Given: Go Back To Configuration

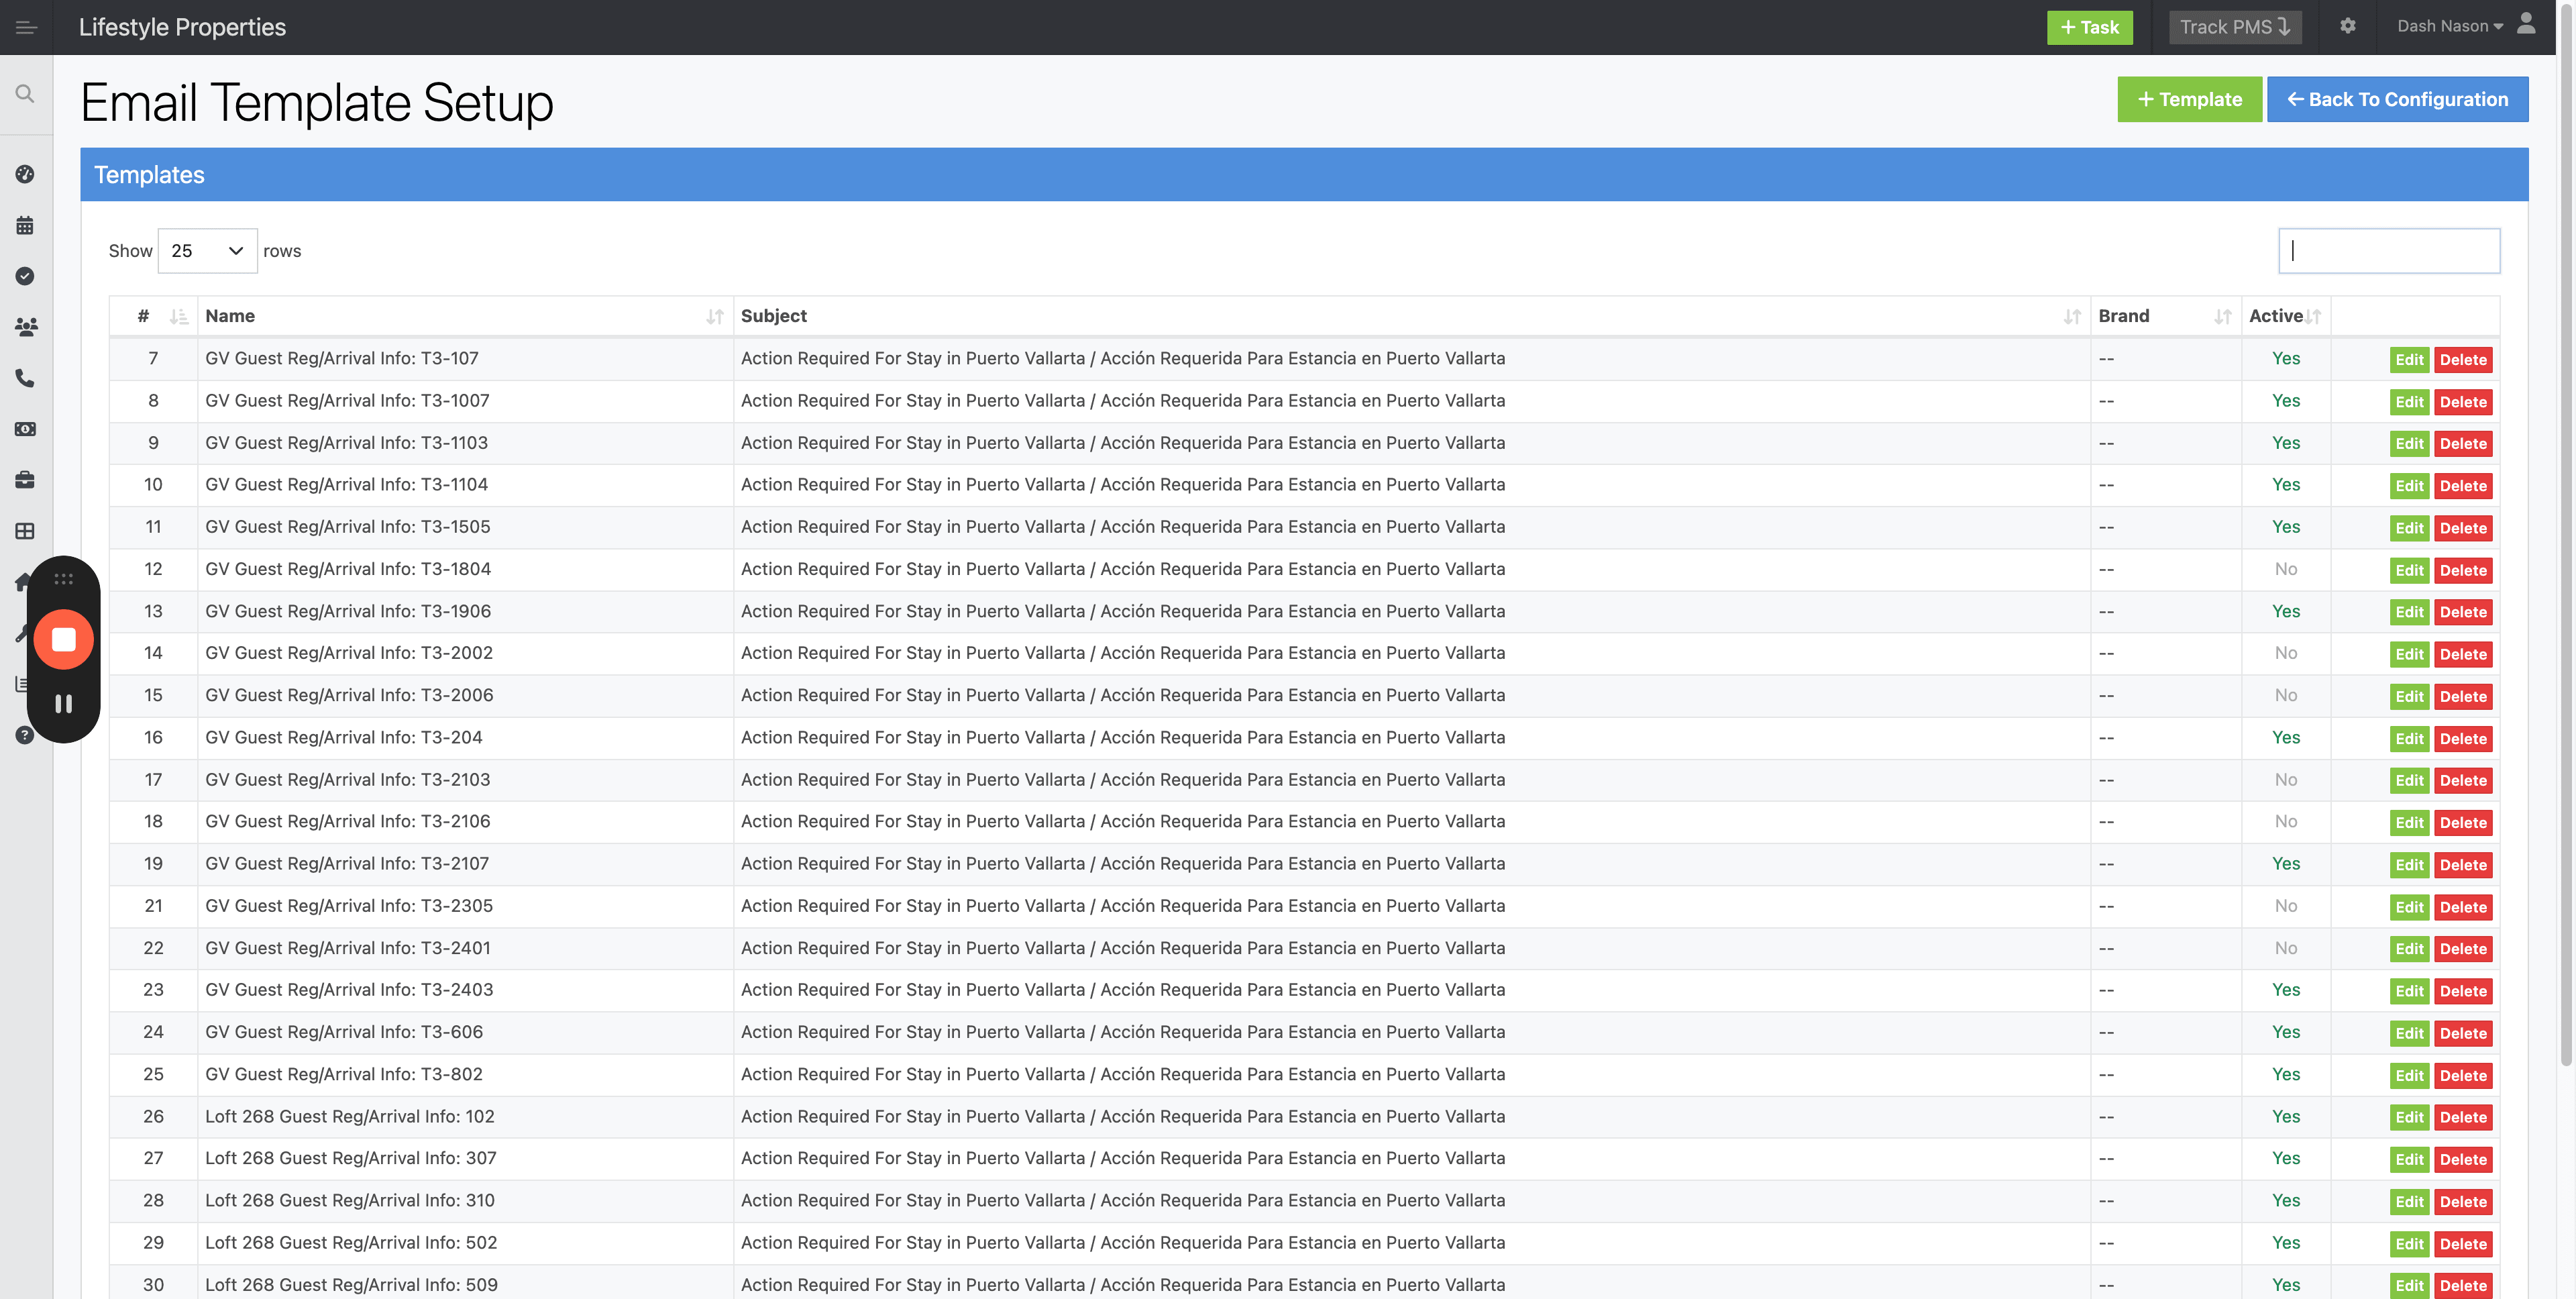Looking at the screenshot, I should [x=2397, y=99].
